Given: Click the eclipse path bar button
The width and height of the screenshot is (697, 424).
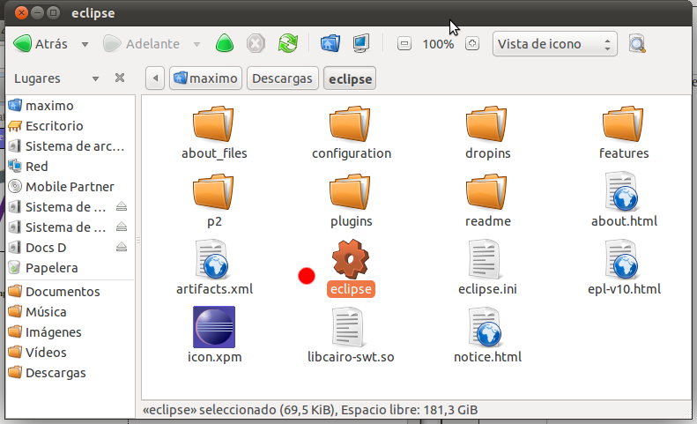Looking at the screenshot, I should 350,78.
